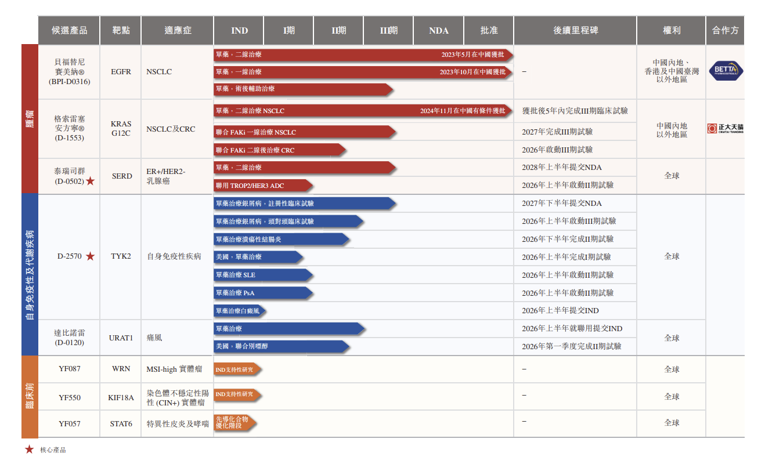This screenshot has width=765, height=464.
Task: Select the 2026年上半年就聯用提交IND milestone
Action: pyautogui.click(x=572, y=329)
